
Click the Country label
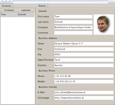tap(42, 65)
